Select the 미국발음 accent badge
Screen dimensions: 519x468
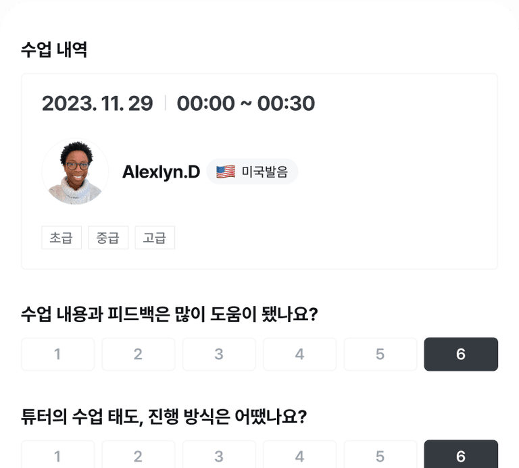tap(252, 172)
